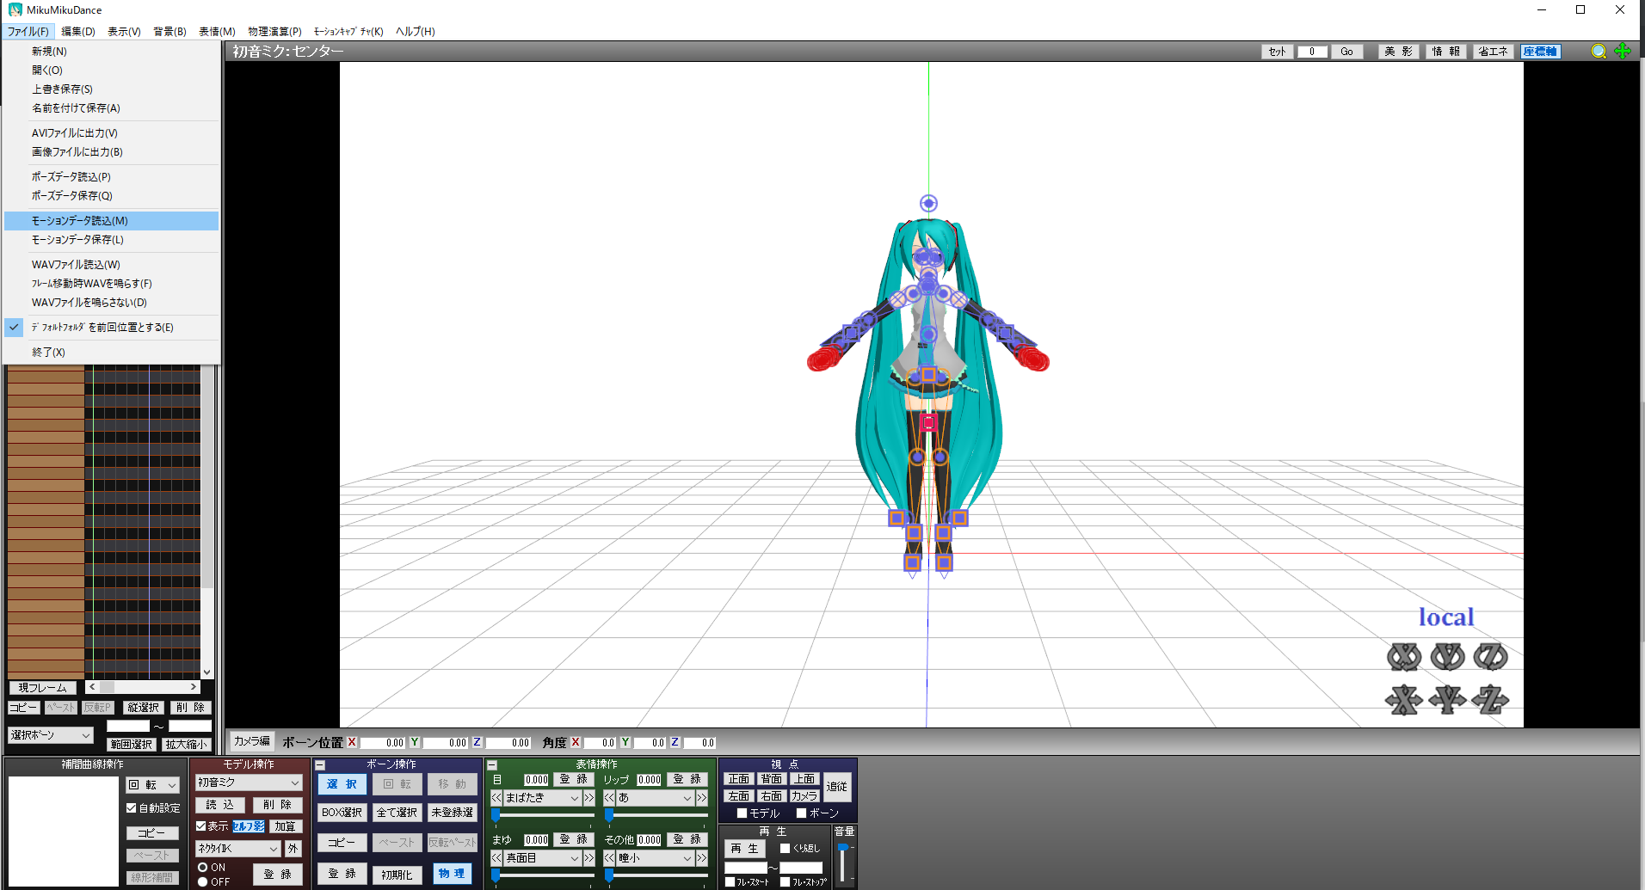
Task: Open the 真面目 brow morph dropdown
Action: [542, 858]
